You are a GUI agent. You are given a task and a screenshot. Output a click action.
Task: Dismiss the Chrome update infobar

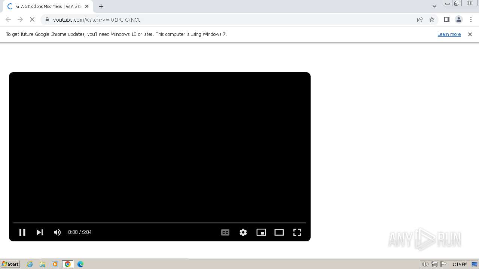pyautogui.click(x=470, y=34)
